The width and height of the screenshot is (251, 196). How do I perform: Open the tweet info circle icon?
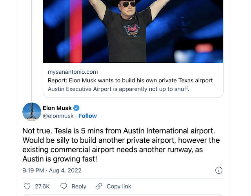(219, 170)
